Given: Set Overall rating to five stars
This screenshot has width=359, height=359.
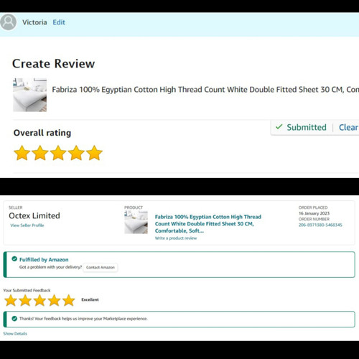Looking at the screenshot, I should click(94, 153).
